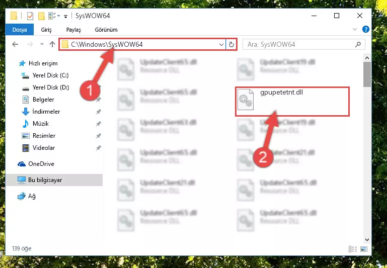Open Help with the blue question icon
387x268 pixels.
(x=365, y=29)
